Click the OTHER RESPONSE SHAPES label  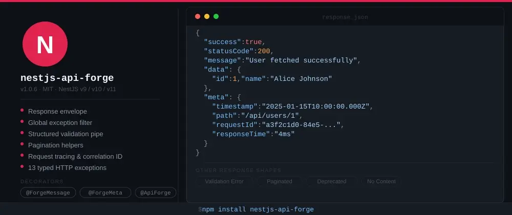click(x=239, y=170)
